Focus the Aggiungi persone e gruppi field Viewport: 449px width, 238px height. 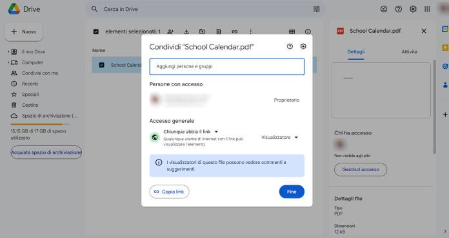coord(227,66)
